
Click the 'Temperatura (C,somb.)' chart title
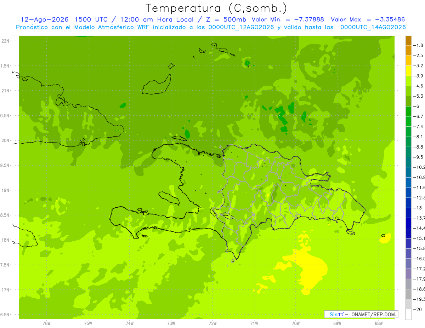(x=216, y=8)
